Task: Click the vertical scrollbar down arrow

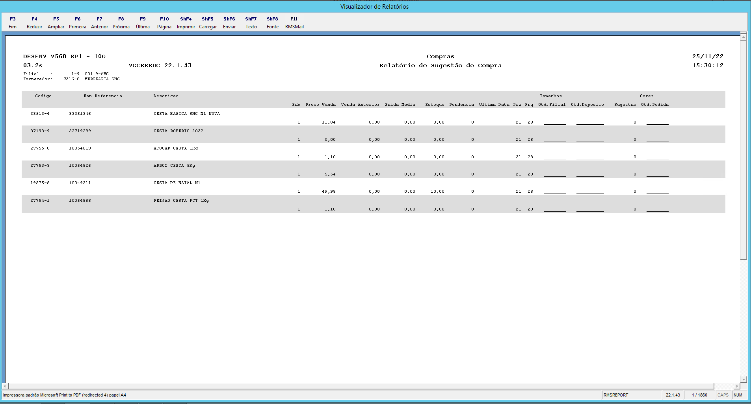Action: [744, 380]
